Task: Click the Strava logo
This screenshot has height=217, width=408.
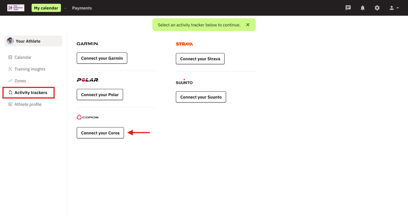Action: pos(184,44)
